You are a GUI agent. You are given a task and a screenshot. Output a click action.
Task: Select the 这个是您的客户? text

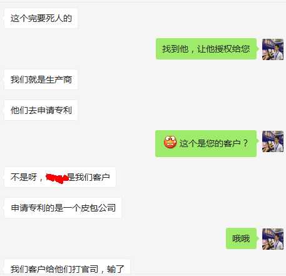[x=213, y=143]
